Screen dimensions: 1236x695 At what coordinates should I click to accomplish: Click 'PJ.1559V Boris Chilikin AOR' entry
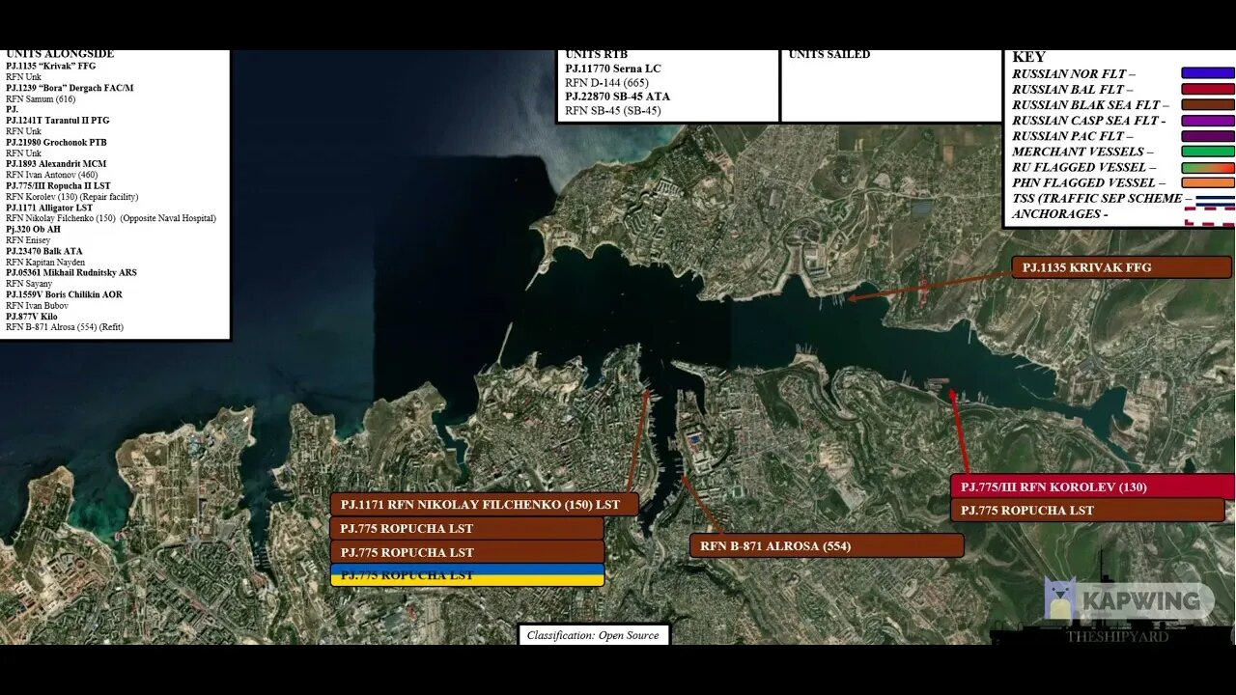click(x=64, y=294)
